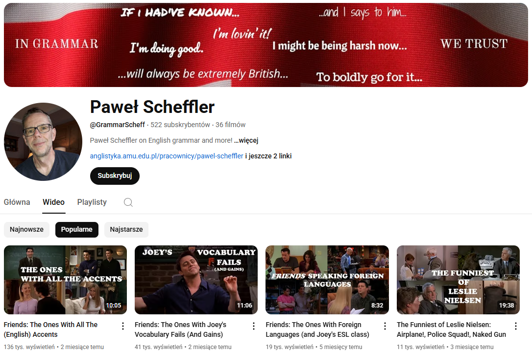Select the Popularne sort chip
Image resolution: width=532 pixels, height=351 pixels.
tap(77, 229)
